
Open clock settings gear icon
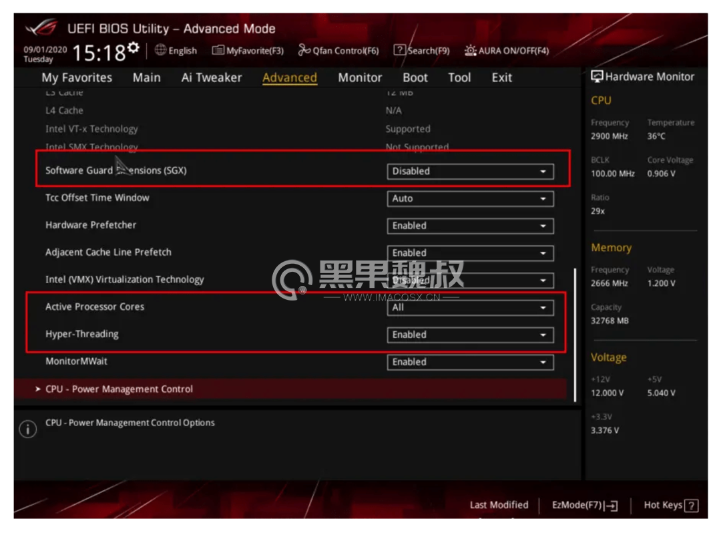134,47
